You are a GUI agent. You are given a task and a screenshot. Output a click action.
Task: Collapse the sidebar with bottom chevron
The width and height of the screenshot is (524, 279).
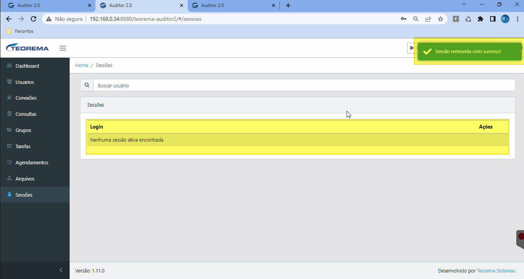coord(61,270)
